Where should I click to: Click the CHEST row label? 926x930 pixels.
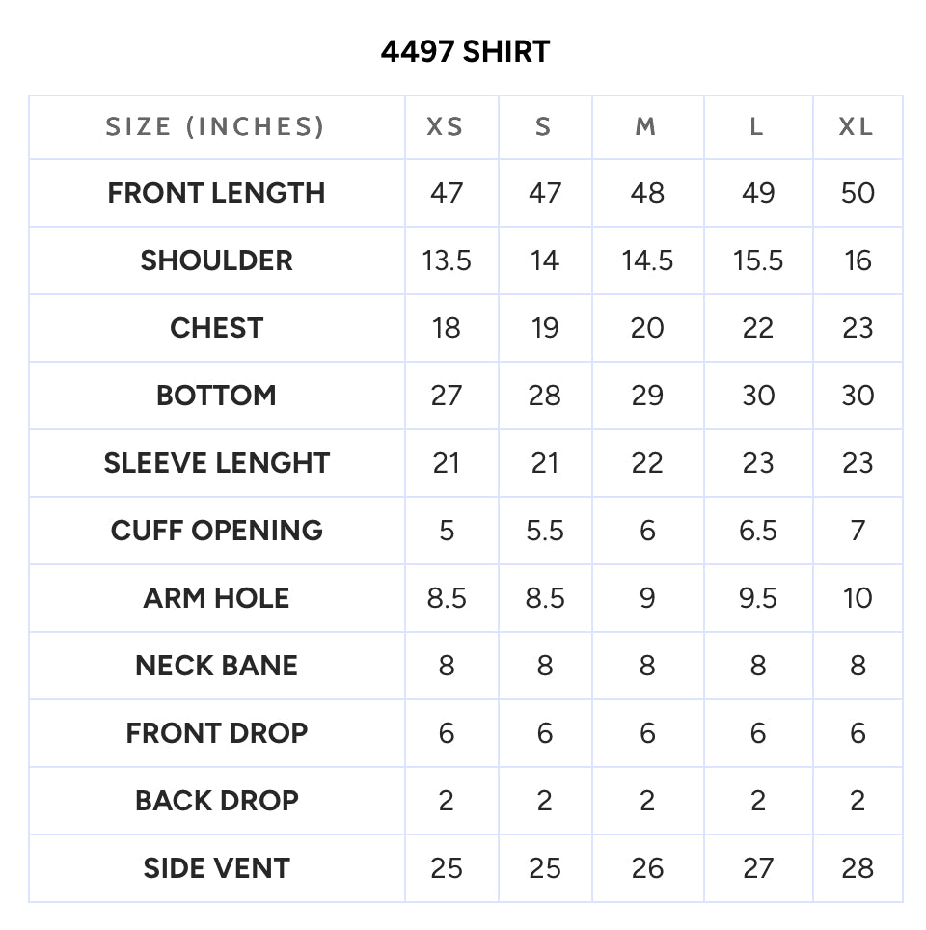[x=216, y=328]
